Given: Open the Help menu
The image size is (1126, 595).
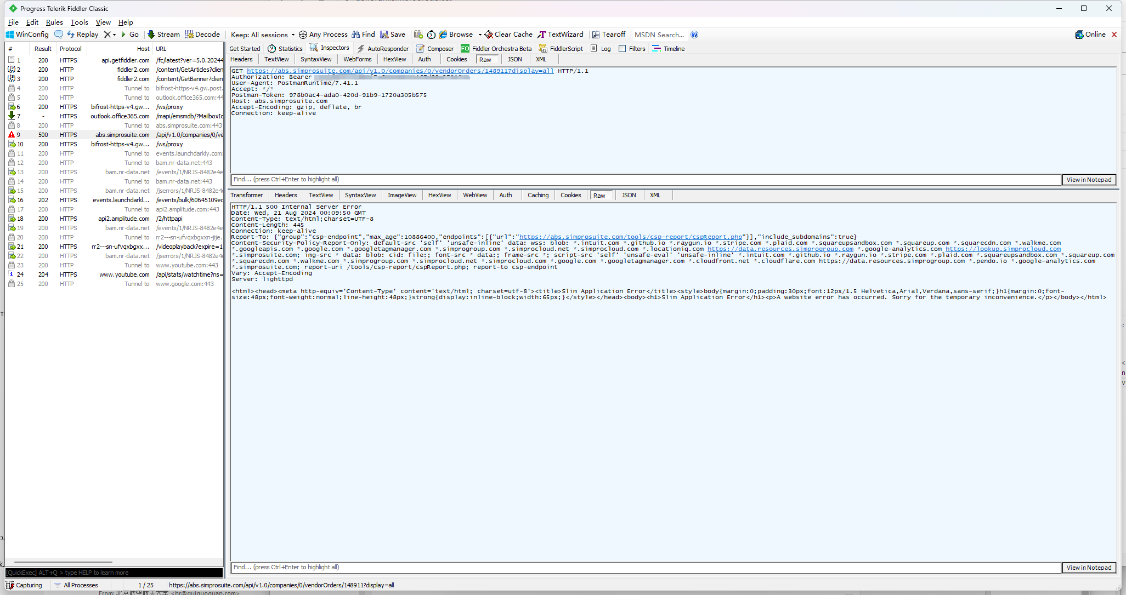Looking at the screenshot, I should (126, 22).
